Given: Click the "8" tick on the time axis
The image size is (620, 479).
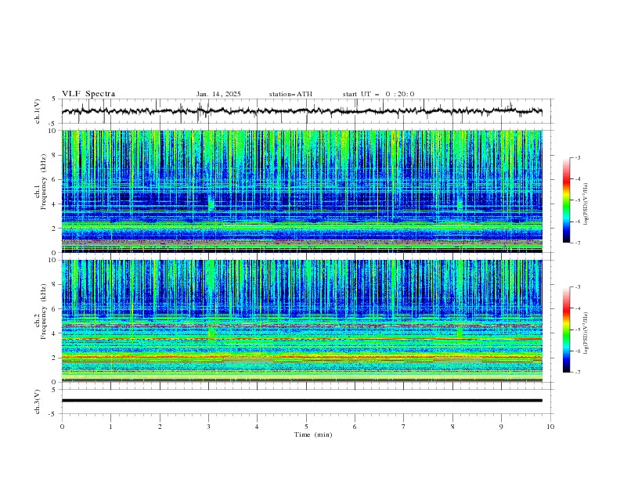Looking at the screenshot, I should 452,427.
